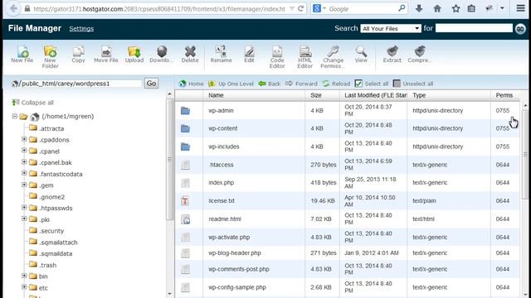Expand the bin folder node
This screenshot has width=531, height=298.
point(24,276)
